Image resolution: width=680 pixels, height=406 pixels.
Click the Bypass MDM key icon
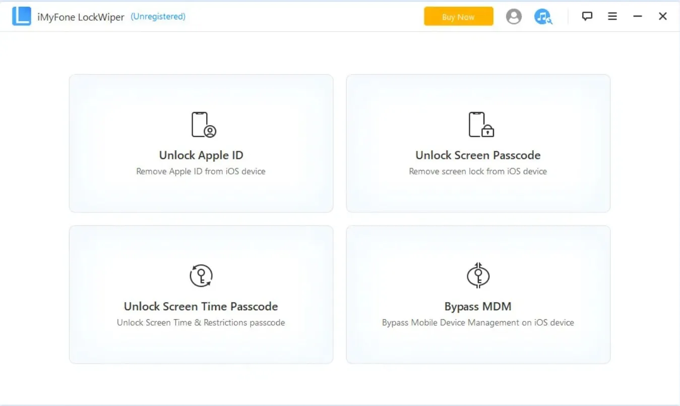point(478,275)
